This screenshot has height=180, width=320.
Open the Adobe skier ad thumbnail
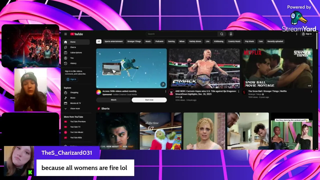pyautogui.click(x=131, y=68)
